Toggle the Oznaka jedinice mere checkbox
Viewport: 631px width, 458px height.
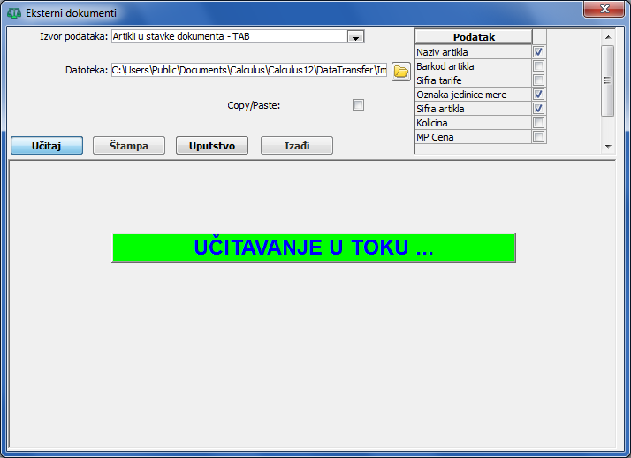coord(538,95)
